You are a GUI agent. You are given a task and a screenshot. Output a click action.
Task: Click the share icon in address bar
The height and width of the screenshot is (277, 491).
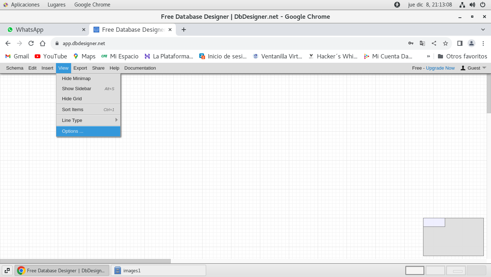tap(434, 43)
